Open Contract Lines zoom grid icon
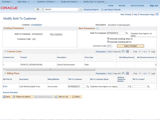This screenshot has width=160, height=120. tap(123, 51)
